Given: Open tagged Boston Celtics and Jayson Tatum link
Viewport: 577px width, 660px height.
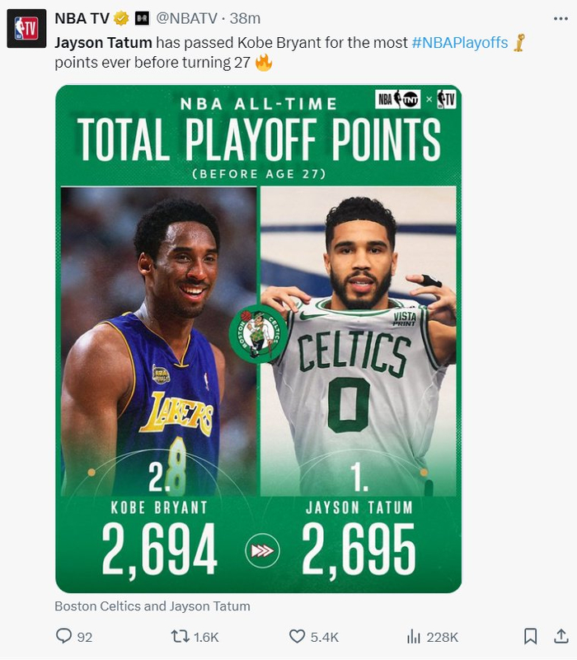Looking at the screenshot, I should pyautogui.click(x=152, y=606).
